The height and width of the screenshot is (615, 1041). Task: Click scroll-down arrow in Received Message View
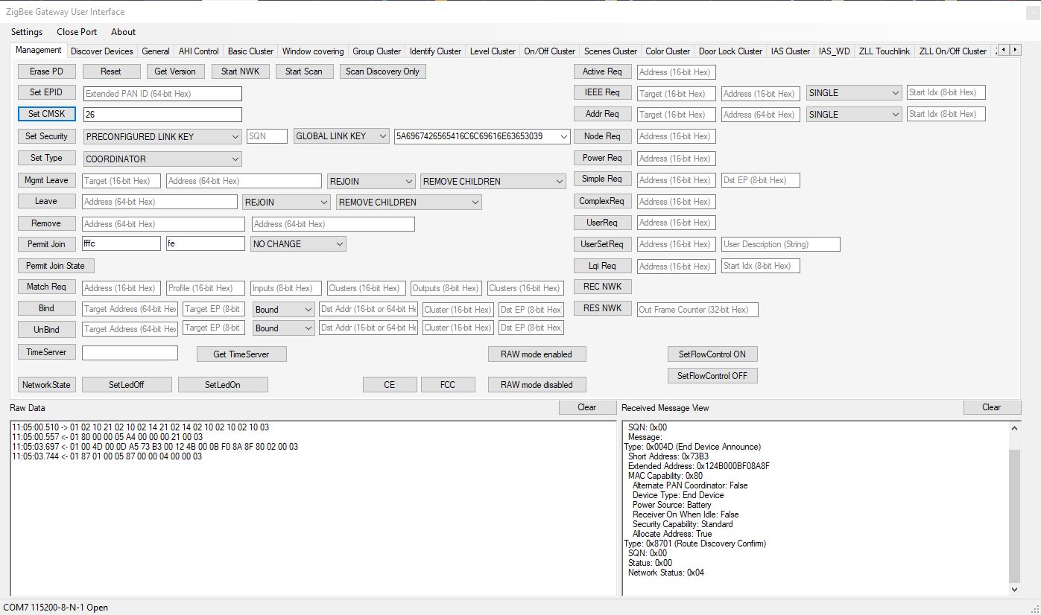click(x=1014, y=589)
